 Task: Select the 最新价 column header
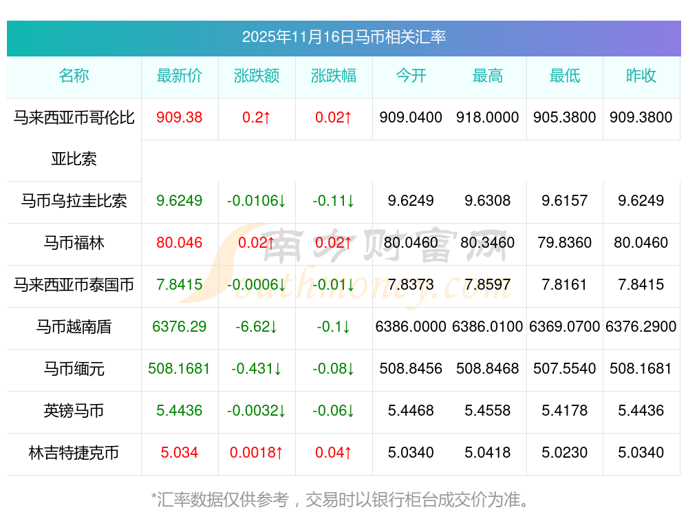tap(180, 76)
